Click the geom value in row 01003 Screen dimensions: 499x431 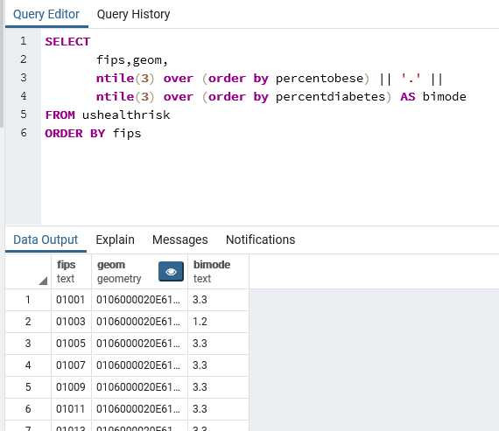pos(139,322)
